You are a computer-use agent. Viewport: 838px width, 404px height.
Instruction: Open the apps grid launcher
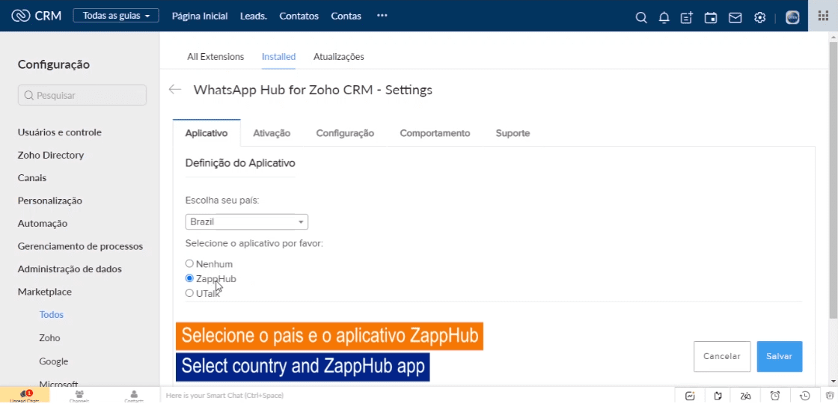pyautogui.click(x=823, y=16)
